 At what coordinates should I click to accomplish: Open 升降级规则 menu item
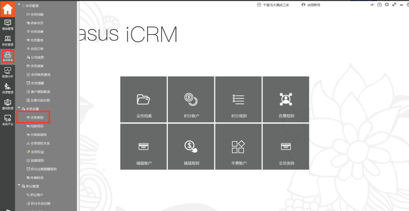[x=38, y=135]
